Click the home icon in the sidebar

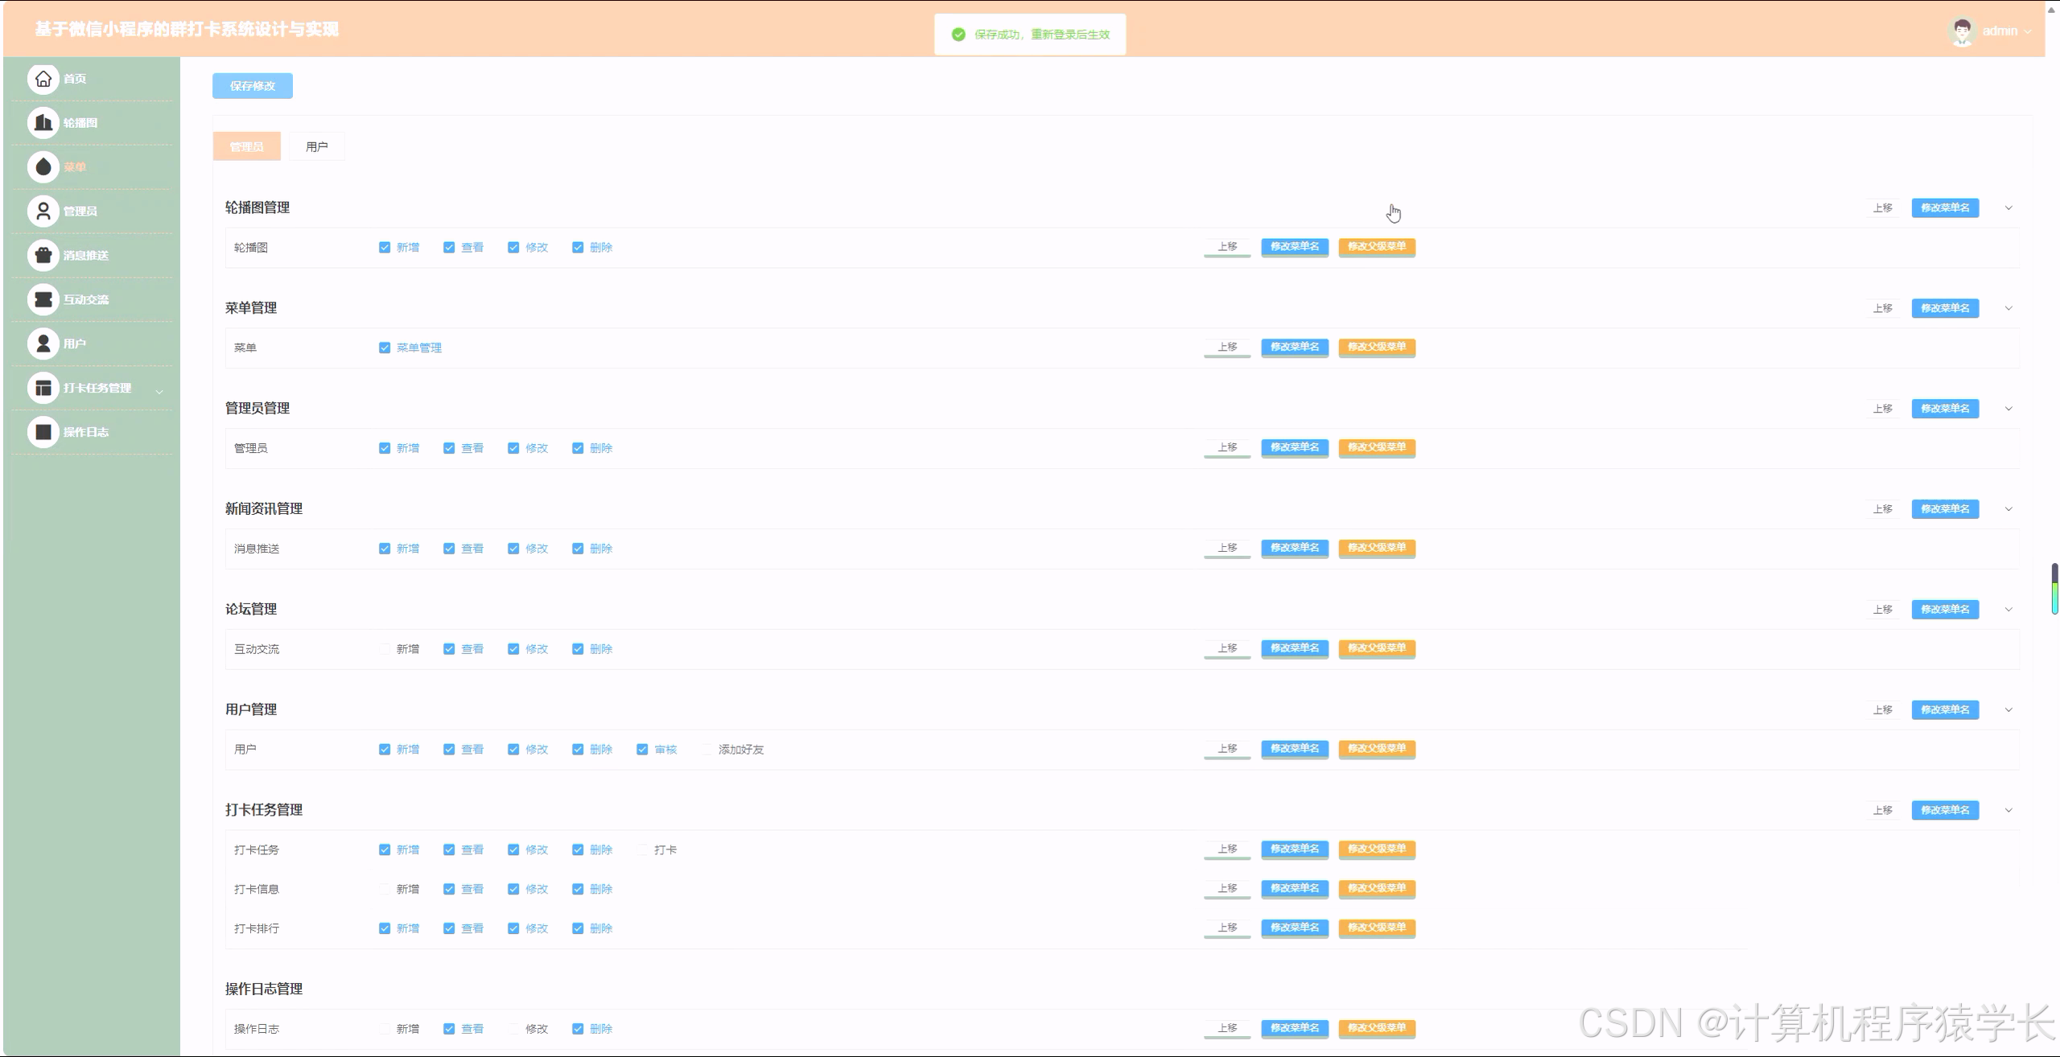click(43, 79)
